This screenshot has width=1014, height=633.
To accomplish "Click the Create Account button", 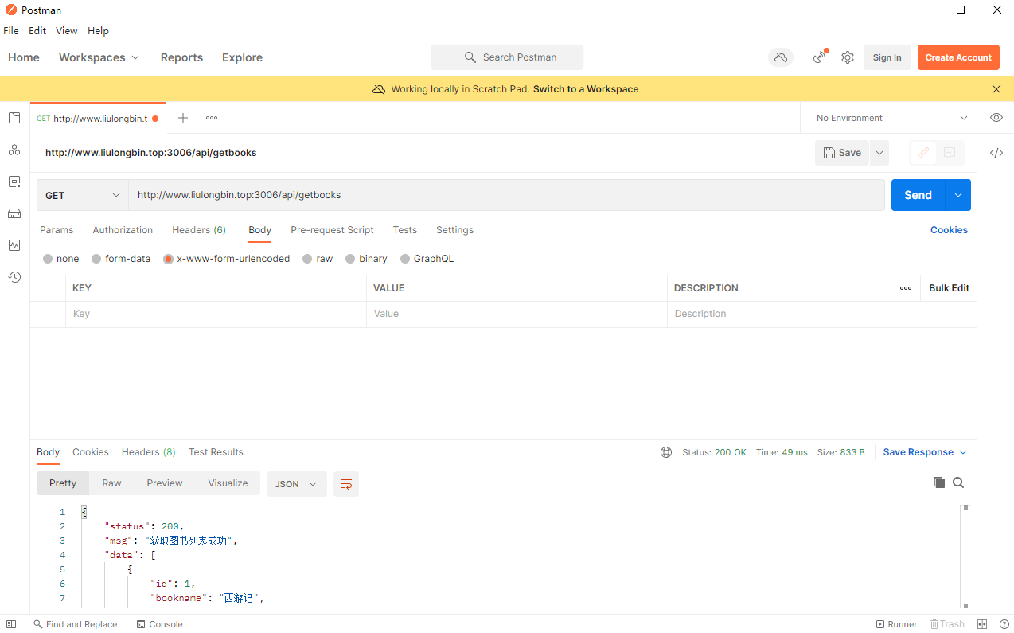I will (958, 57).
